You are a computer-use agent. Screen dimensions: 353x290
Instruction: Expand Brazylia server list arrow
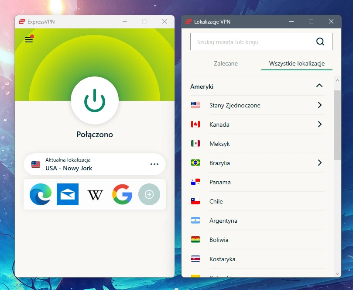click(x=320, y=163)
